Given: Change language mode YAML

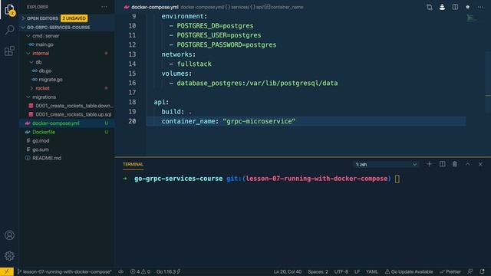Looking at the screenshot, I should [371, 271].
